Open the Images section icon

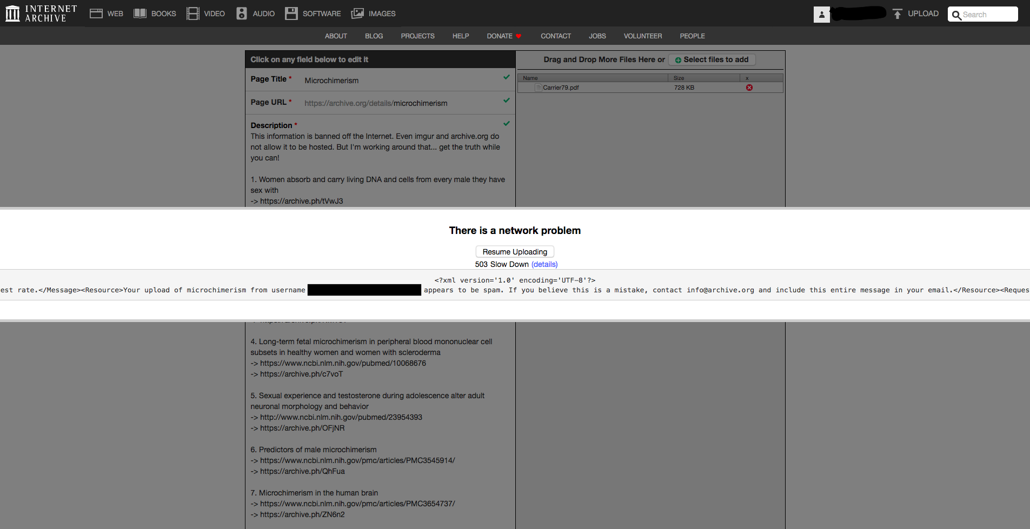(x=357, y=14)
